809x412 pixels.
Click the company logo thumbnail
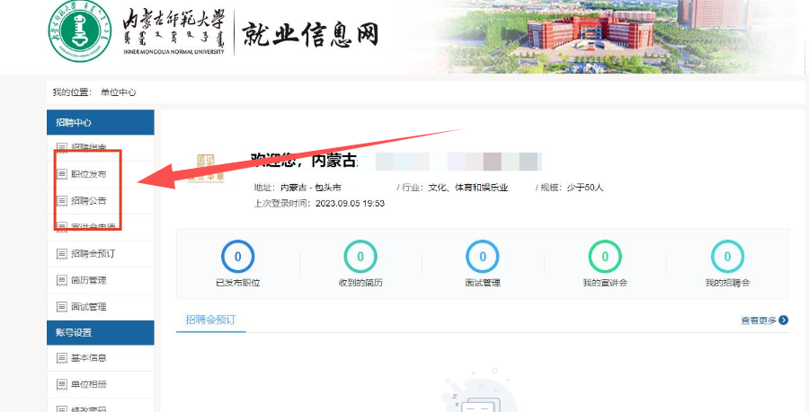click(207, 169)
